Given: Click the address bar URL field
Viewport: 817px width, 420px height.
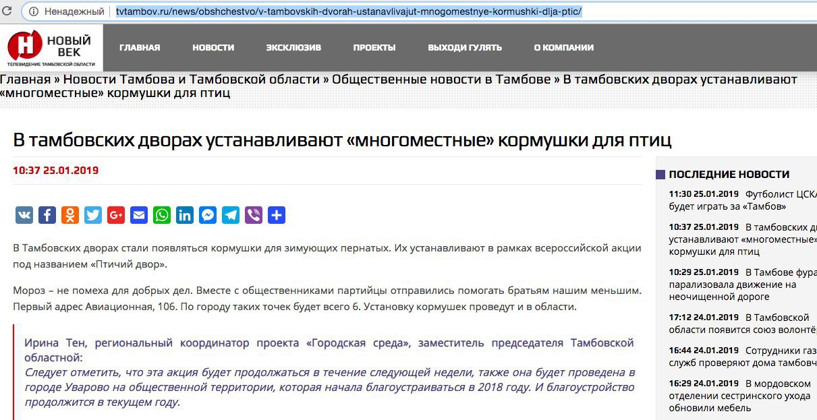Looking at the screenshot, I should point(405,11).
